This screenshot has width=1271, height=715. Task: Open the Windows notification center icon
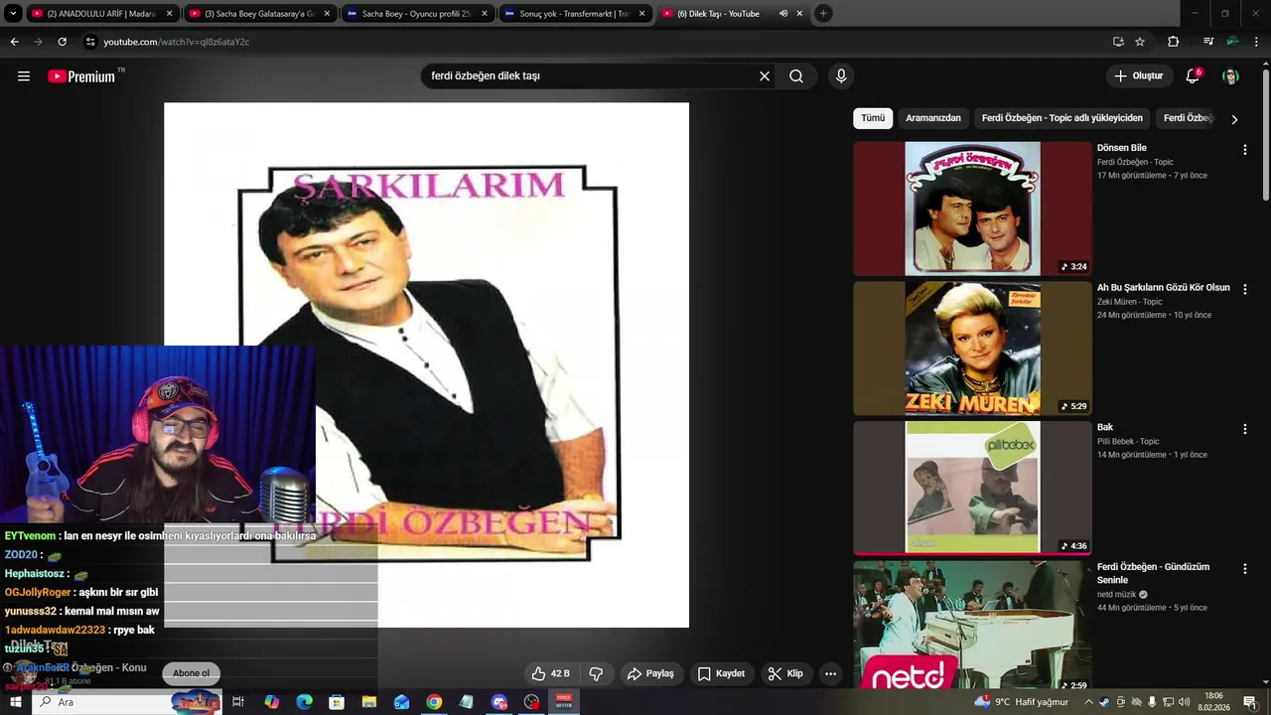click(x=1250, y=702)
